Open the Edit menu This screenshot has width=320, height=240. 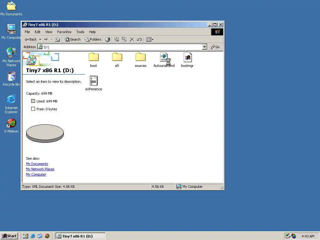tap(37, 32)
